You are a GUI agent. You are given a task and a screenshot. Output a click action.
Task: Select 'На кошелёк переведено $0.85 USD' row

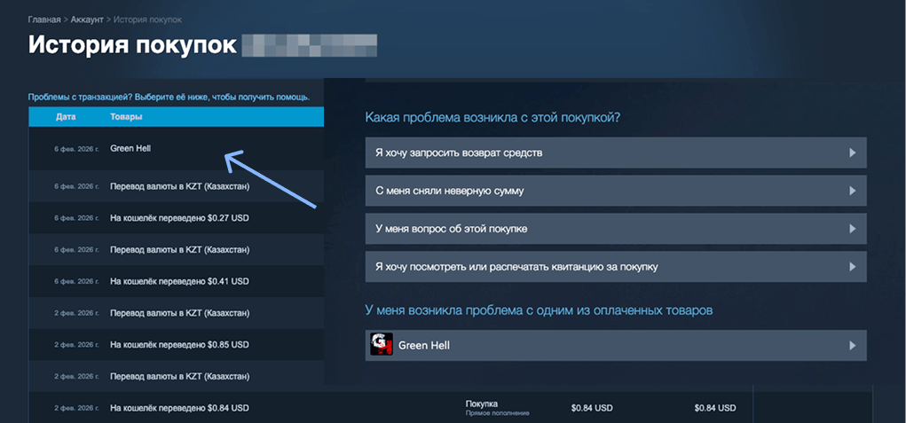pos(177,345)
